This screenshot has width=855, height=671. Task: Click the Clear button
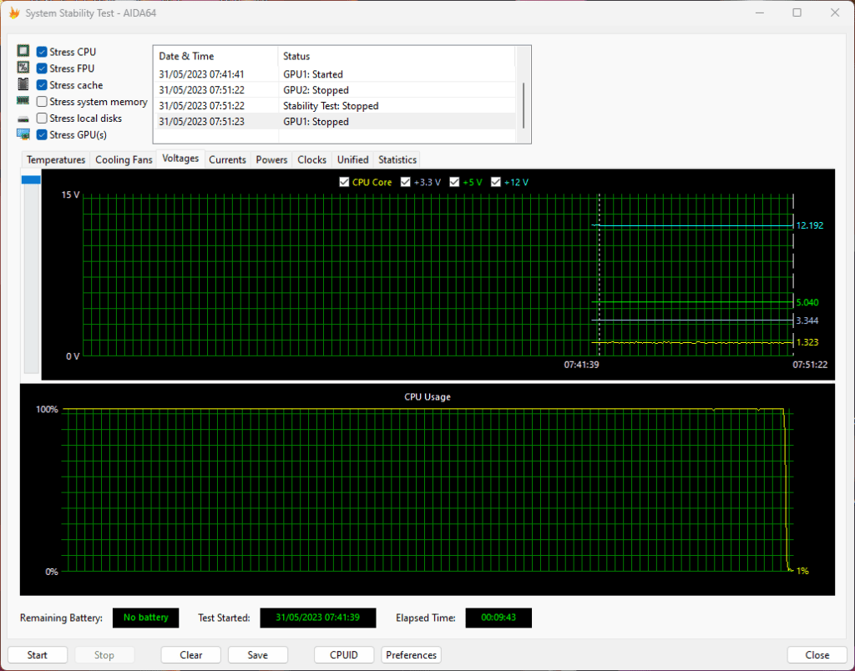[191, 654]
